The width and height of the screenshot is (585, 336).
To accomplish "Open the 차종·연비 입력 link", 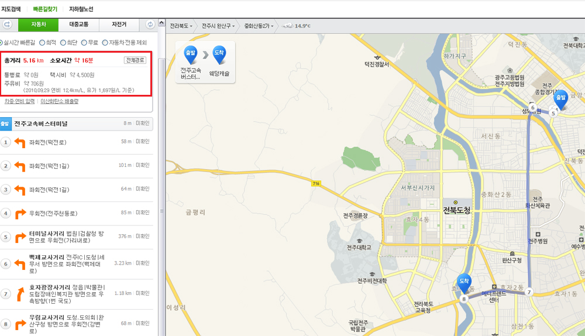I will [19, 101].
